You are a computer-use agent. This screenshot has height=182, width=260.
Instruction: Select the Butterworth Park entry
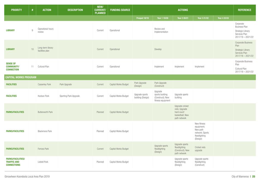pyautogui.click(x=45, y=112)
